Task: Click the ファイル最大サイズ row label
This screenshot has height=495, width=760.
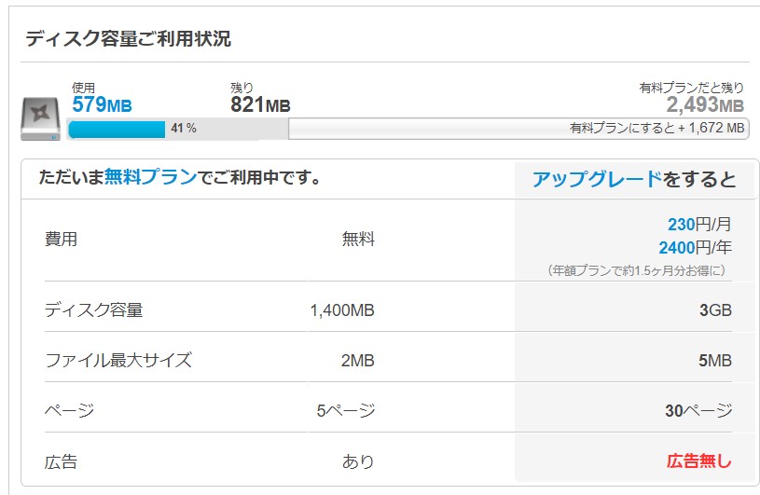Action: tap(117, 360)
